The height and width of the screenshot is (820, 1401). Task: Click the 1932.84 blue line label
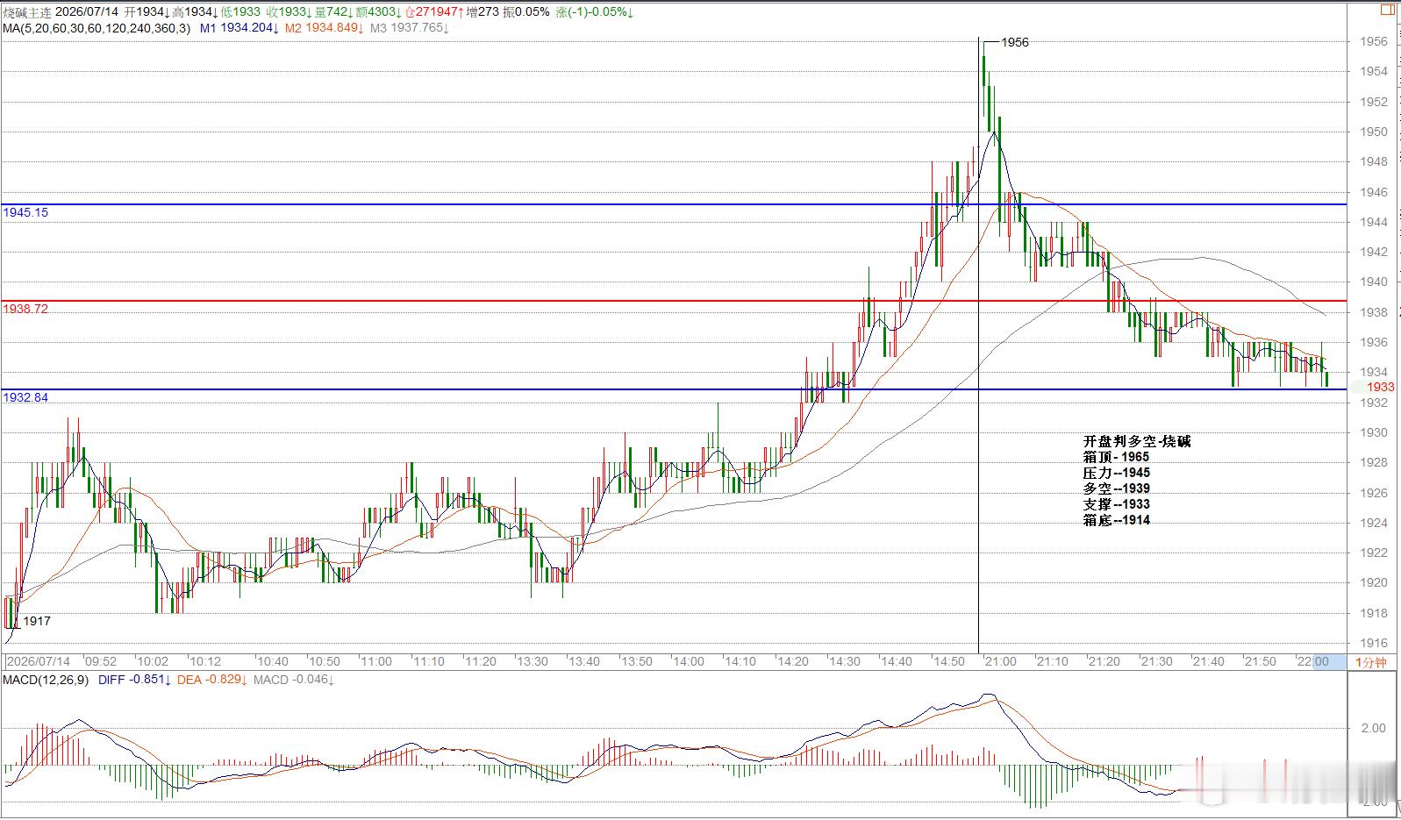click(x=25, y=397)
